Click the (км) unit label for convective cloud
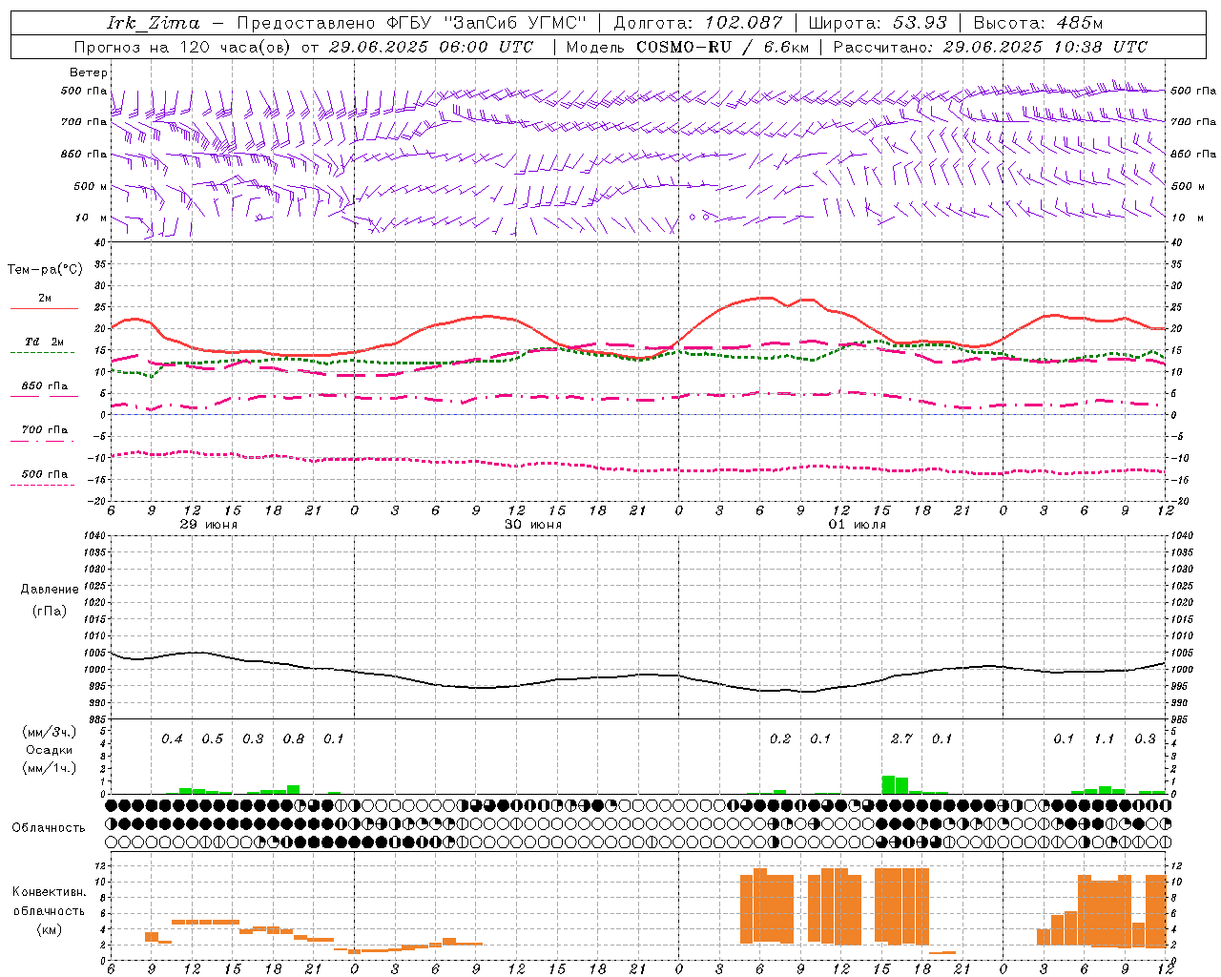Viewport: 1221px width, 977px height. 49,929
